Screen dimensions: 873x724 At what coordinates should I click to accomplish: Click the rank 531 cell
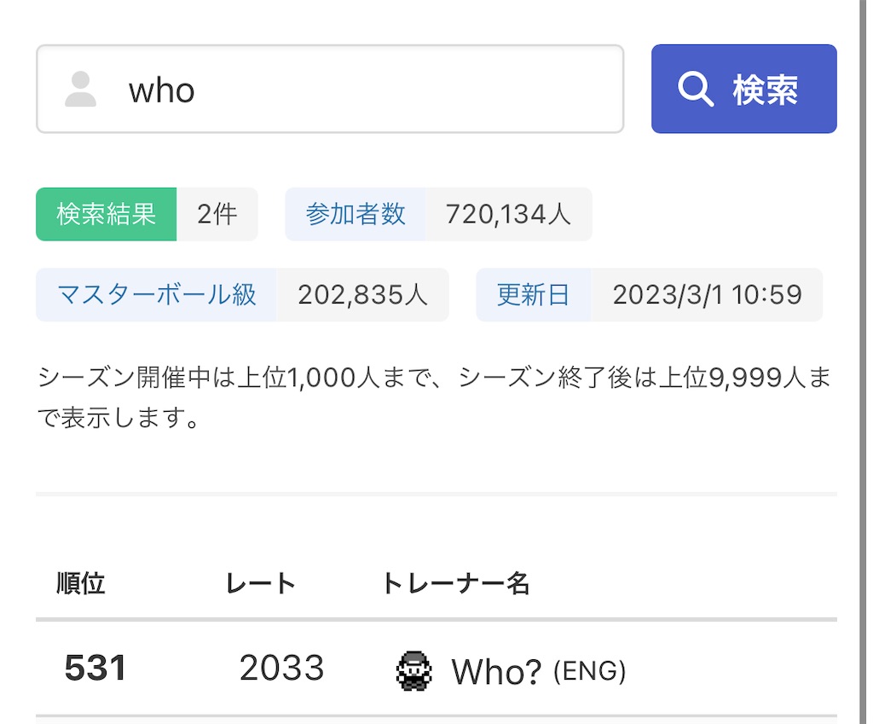click(x=95, y=668)
